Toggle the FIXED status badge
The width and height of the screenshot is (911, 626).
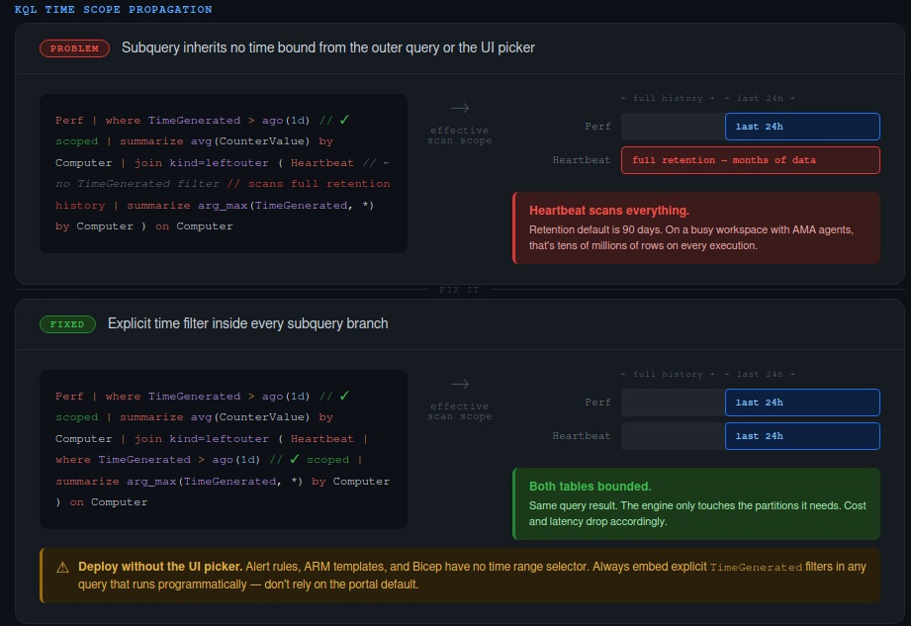point(67,323)
